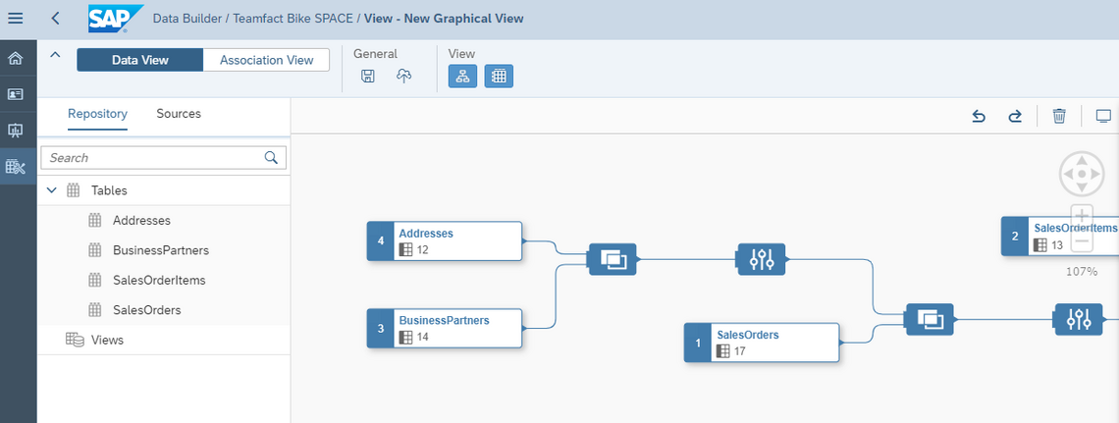This screenshot has height=423, width=1119.
Task: Save the view with the floppy icon
Action: pyautogui.click(x=368, y=77)
